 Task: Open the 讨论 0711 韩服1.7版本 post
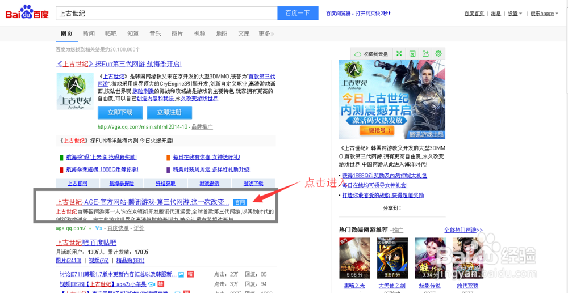pyautogui.click(x=118, y=274)
